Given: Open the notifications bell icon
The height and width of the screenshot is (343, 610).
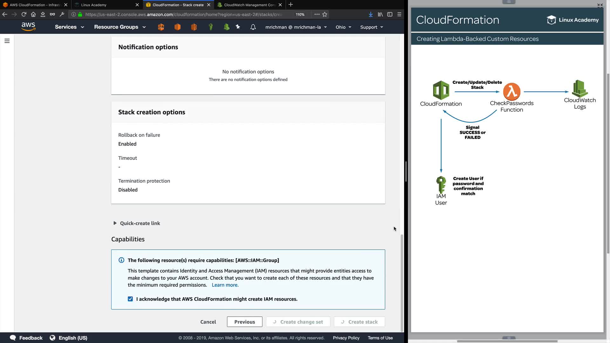Looking at the screenshot, I should [253, 27].
